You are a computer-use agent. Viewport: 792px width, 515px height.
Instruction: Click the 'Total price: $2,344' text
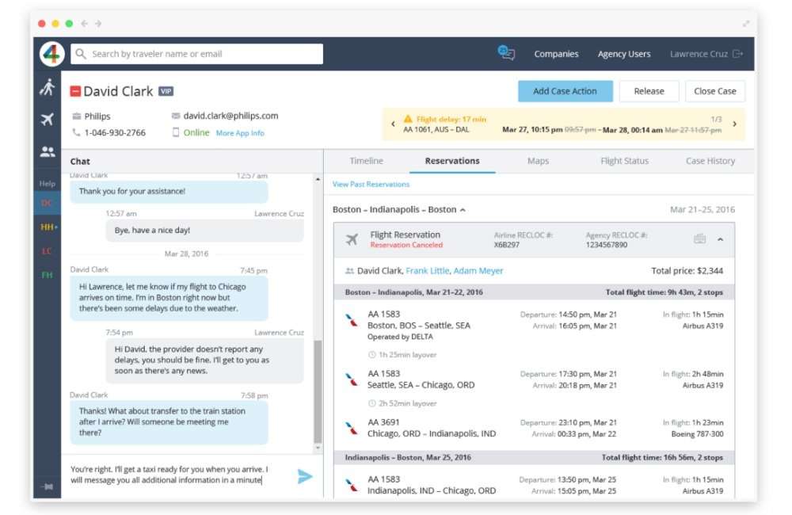pos(687,271)
